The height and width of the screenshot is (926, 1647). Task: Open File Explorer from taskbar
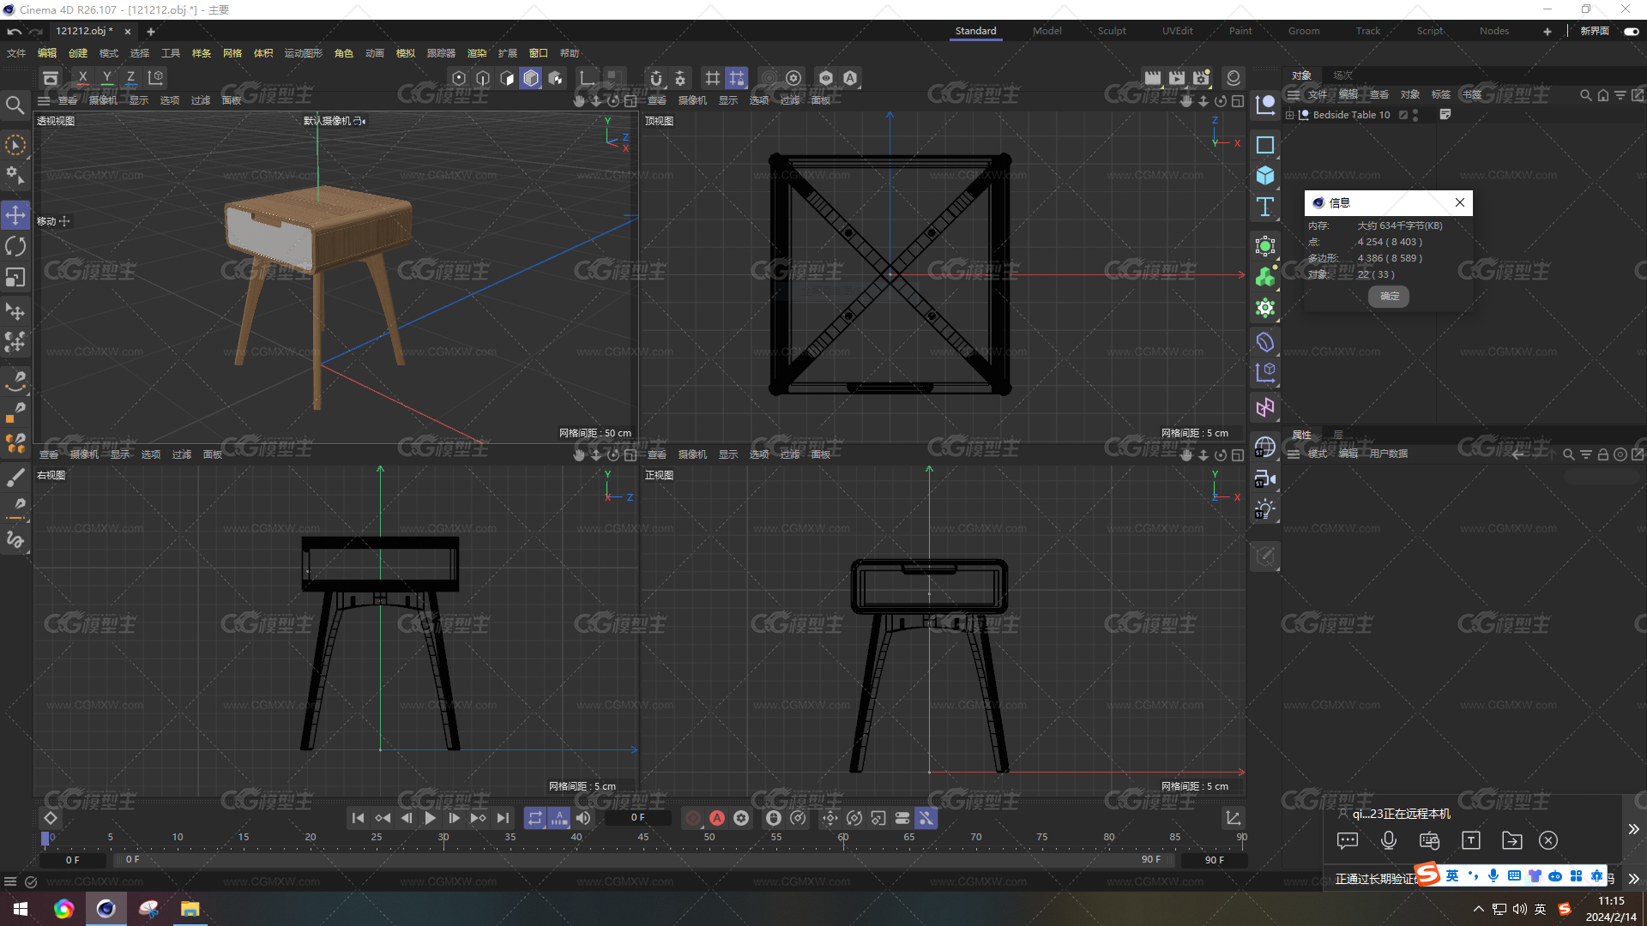190,909
